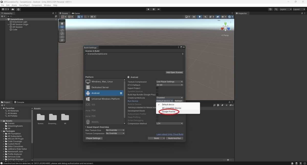
Task: Toggle scene lighting bulb icon
Action: click(200, 17)
